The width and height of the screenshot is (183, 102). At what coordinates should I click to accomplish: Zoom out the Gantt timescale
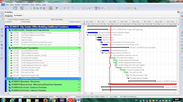click(112, 8)
